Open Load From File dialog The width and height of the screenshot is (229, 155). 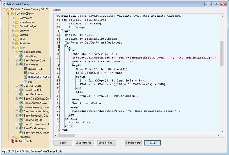pyautogui.click(x=84, y=143)
